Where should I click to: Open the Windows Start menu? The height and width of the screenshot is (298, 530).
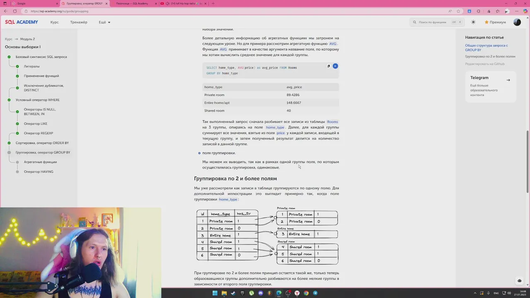tap(215, 293)
